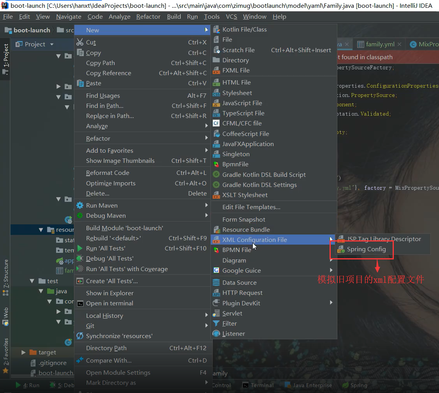Select Show in Explorer
The image size is (439, 393).
[x=143, y=293]
